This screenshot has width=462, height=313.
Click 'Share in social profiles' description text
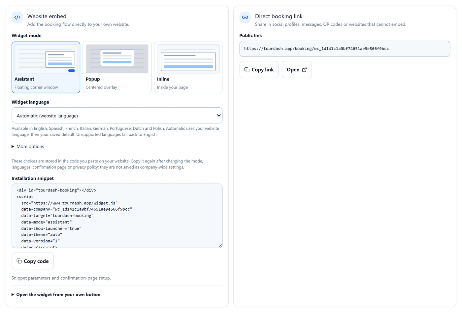pos(331,24)
